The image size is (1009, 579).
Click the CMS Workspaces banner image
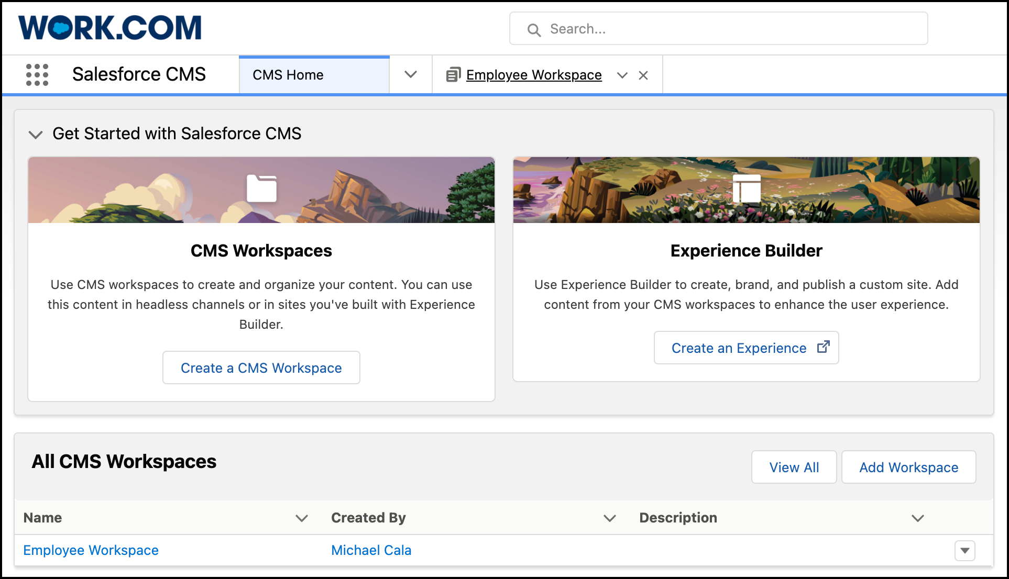261,190
